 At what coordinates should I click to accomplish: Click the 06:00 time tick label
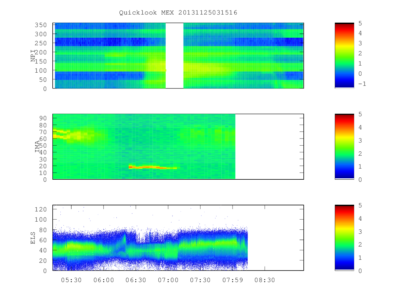pos(104,280)
